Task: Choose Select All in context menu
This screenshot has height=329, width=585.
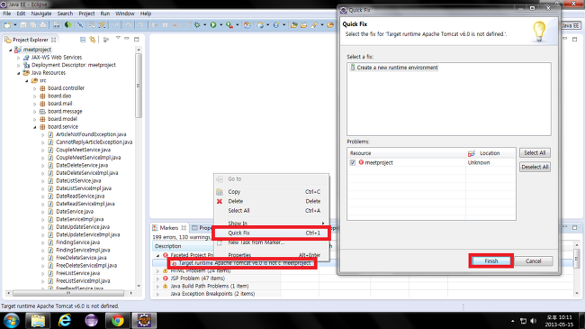Action: coord(272,211)
